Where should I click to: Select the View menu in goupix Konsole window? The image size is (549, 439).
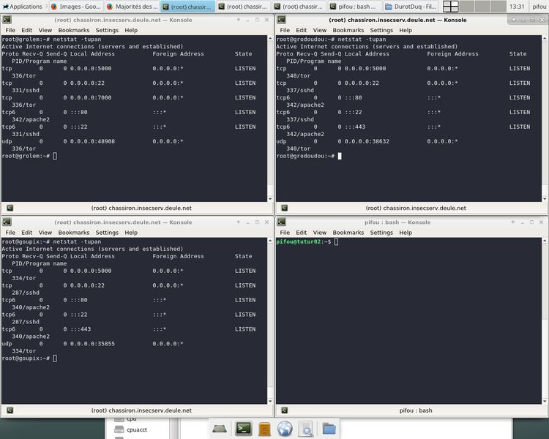(45, 233)
